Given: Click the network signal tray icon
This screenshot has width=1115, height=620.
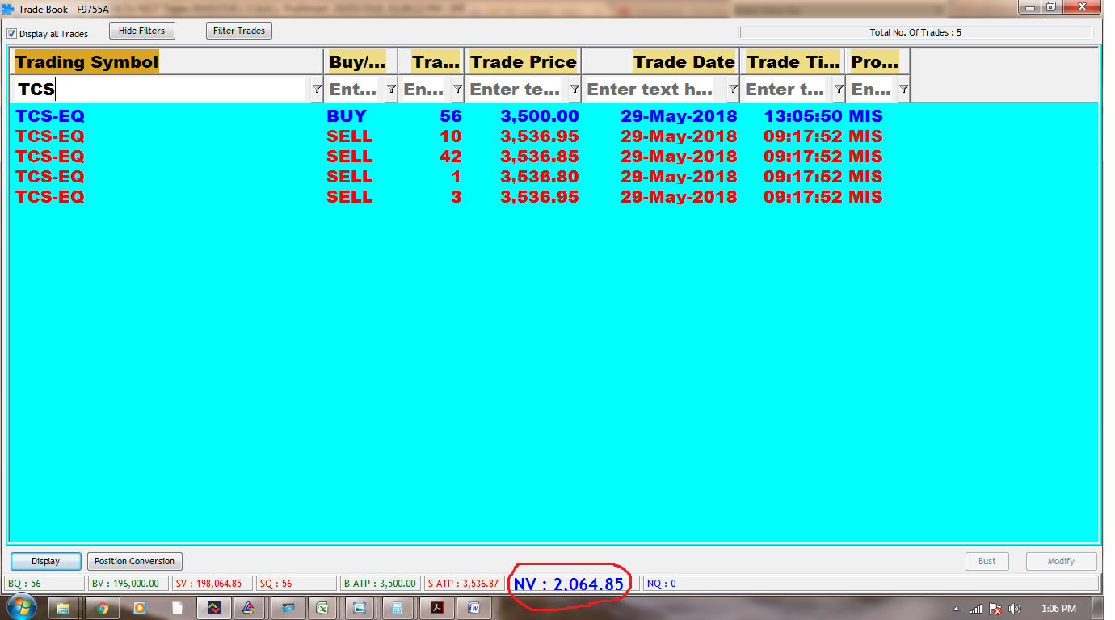Looking at the screenshot, I should point(975,609).
